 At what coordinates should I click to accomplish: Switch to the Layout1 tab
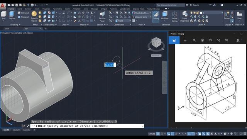(16, 130)
